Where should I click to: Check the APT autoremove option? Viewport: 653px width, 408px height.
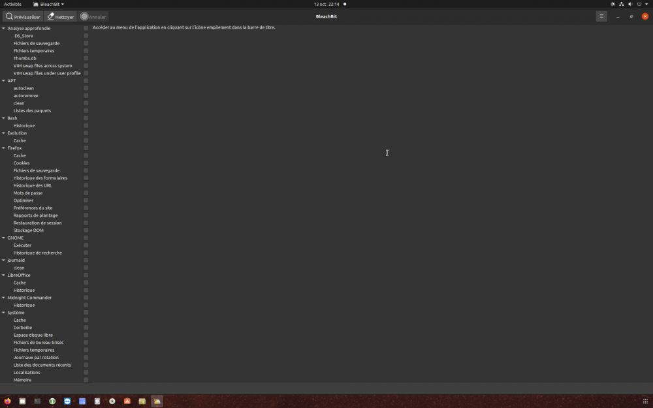point(86,96)
